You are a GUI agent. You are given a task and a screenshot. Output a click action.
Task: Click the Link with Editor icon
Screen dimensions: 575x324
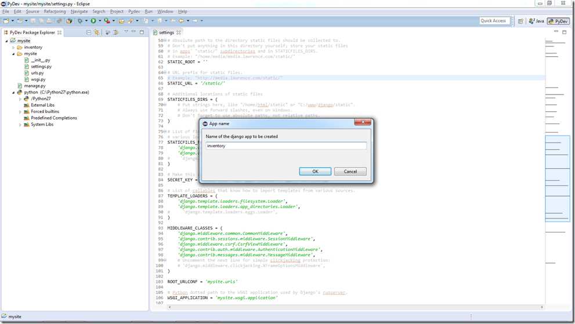pos(96,32)
